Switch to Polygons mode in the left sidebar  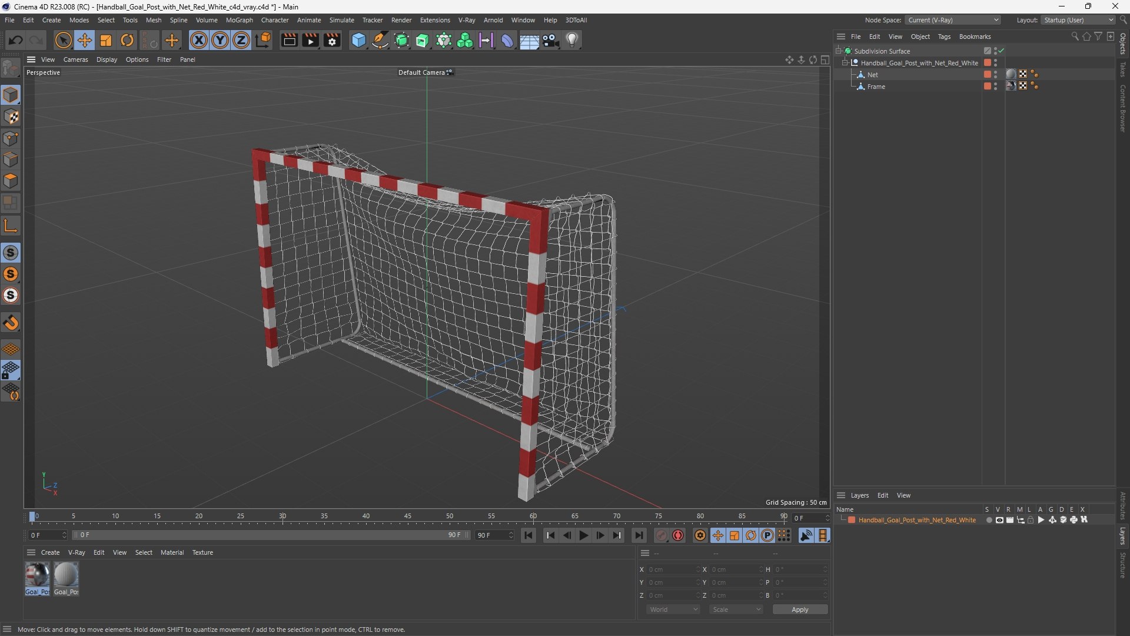click(x=11, y=181)
